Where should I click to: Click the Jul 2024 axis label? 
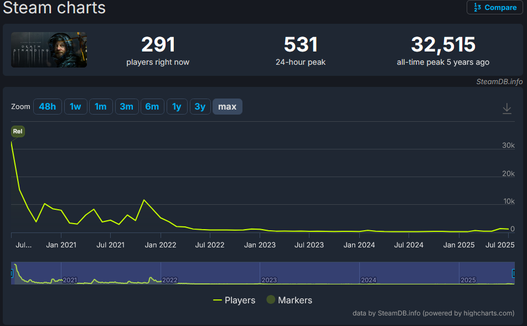point(409,245)
